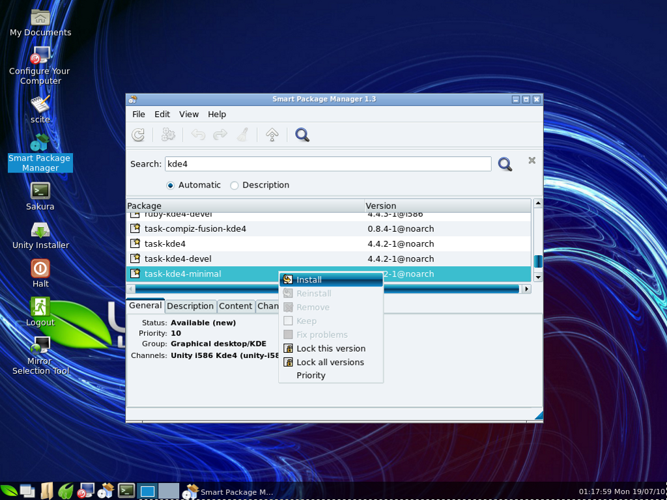Click the task-kde4 package status icon
The width and height of the screenshot is (667, 500).
pyautogui.click(x=135, y=243)
